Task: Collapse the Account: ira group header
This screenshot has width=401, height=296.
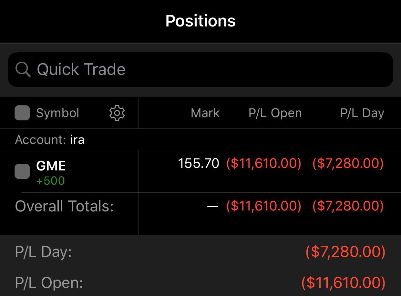Action: [x=200, y=140]
